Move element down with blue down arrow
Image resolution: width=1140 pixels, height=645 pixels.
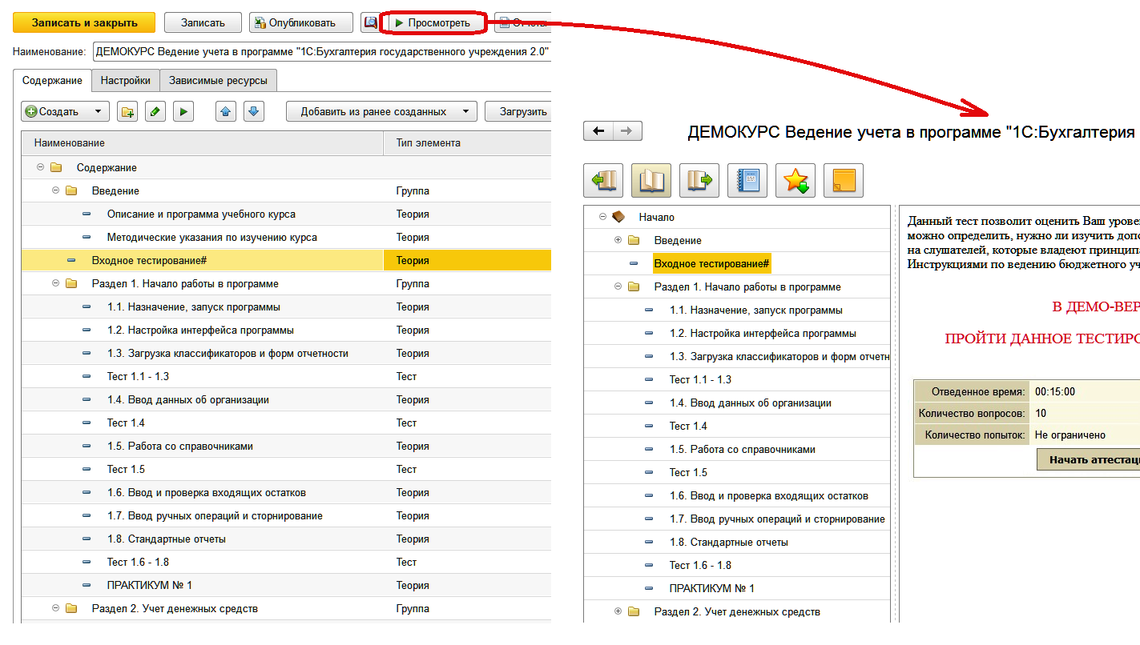tap(254, 112)
